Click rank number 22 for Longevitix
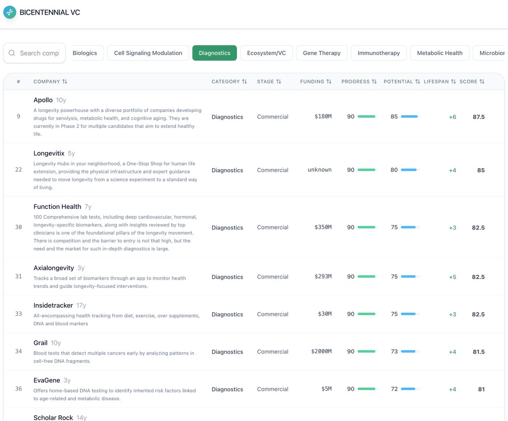 [x=18, y=169]
